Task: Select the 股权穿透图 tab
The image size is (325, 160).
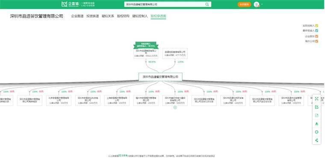Action: (158, 16)
